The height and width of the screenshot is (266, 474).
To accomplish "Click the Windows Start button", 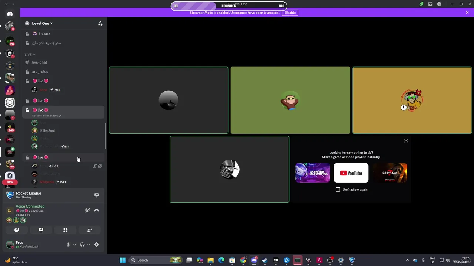I will pos(122,260).
